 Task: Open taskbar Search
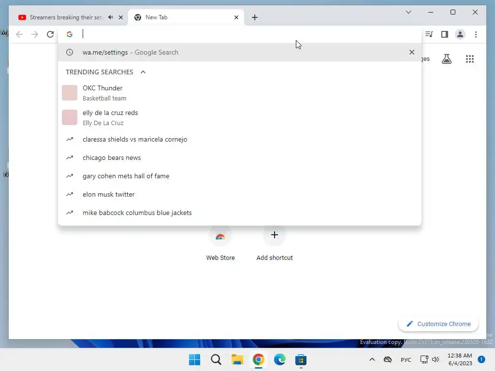(x=216, y=359)
